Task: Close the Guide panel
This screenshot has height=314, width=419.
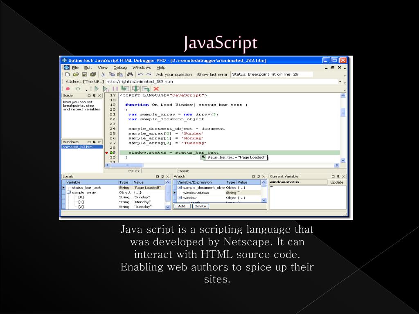Action: pos(99,96)
